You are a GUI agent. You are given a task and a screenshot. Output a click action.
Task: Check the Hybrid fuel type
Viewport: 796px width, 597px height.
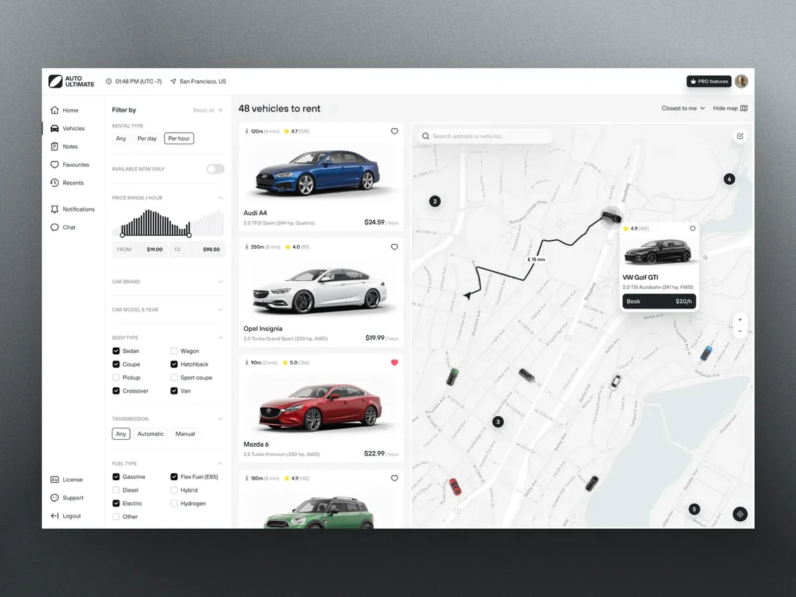174,490
